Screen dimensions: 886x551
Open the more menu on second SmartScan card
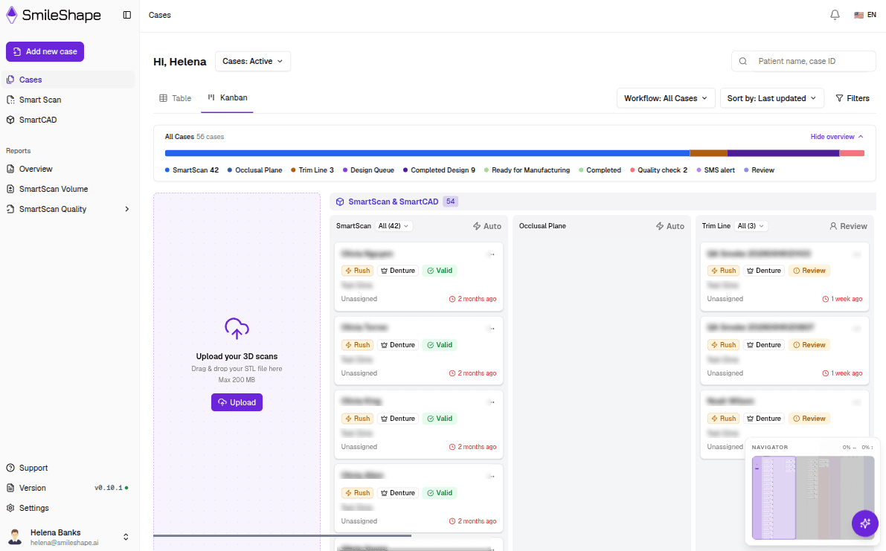[492, 329]
